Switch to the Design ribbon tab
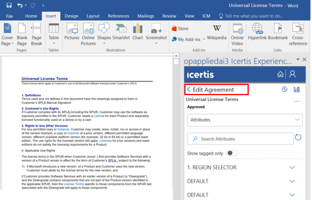Image resolution: width=312 pixels, height=200 pixels. tap(71, 16)
